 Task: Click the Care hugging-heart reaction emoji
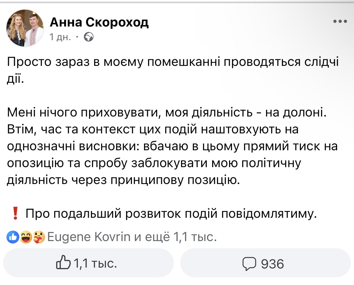point(39,237)
